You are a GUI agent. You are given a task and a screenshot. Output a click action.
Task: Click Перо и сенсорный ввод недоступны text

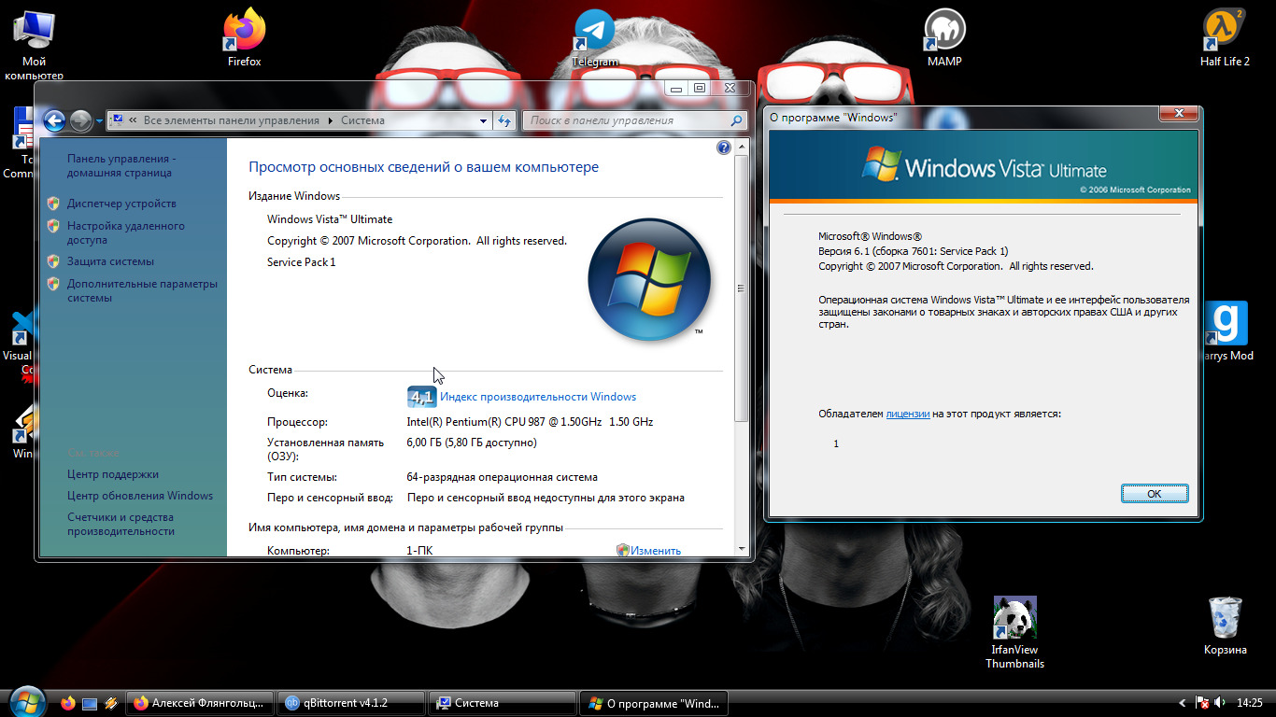(x=546, y=499)
